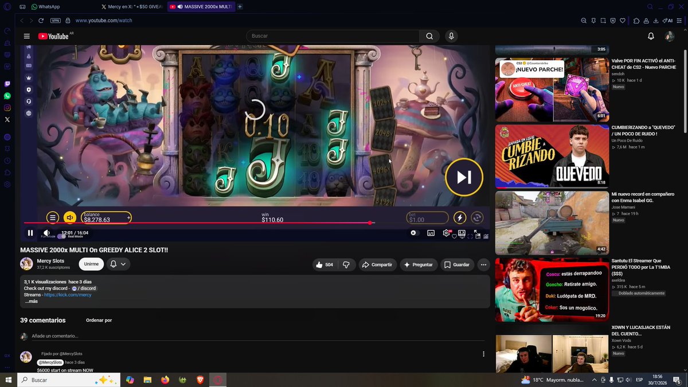This screenshot has width=688, height=387.
Task: Dislike the video
Action: [x=346, y=264]
